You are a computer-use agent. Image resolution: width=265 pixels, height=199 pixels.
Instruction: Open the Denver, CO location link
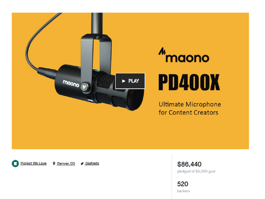[x=66, y=164]
